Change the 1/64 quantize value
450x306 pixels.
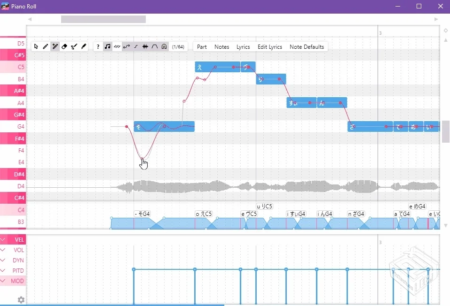pyautogui.click(x=179, y=46)
